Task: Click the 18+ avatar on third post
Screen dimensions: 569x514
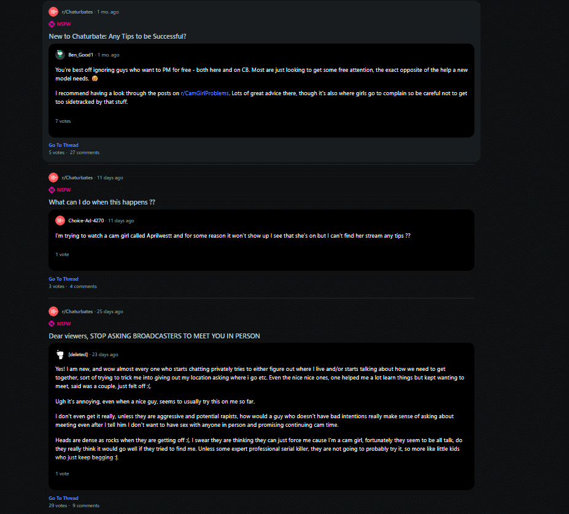Action: [x=53, y=311]
